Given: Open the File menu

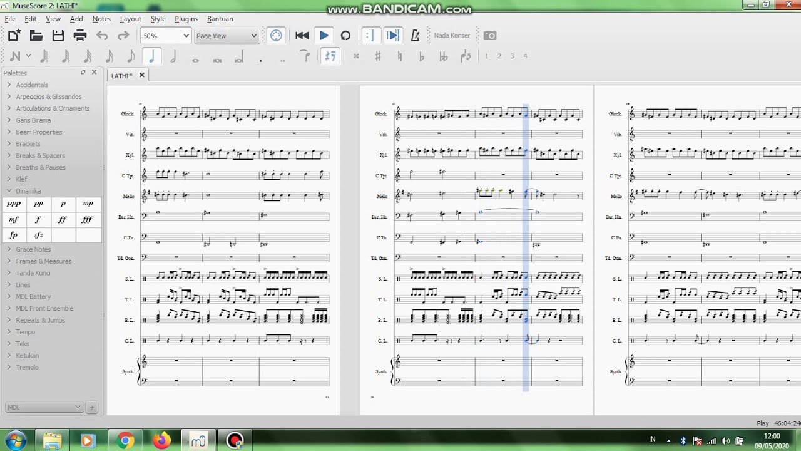Looking at the screenshot, I should coord(10,19).
